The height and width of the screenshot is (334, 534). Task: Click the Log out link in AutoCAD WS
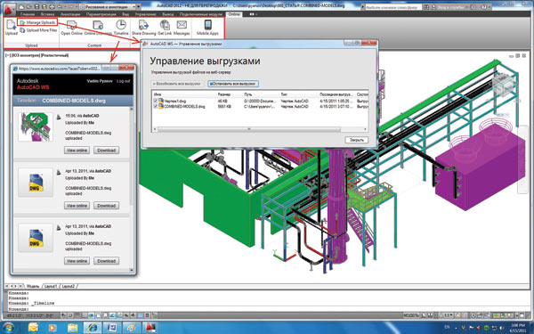pyautogui.click(x=124, y=81)
